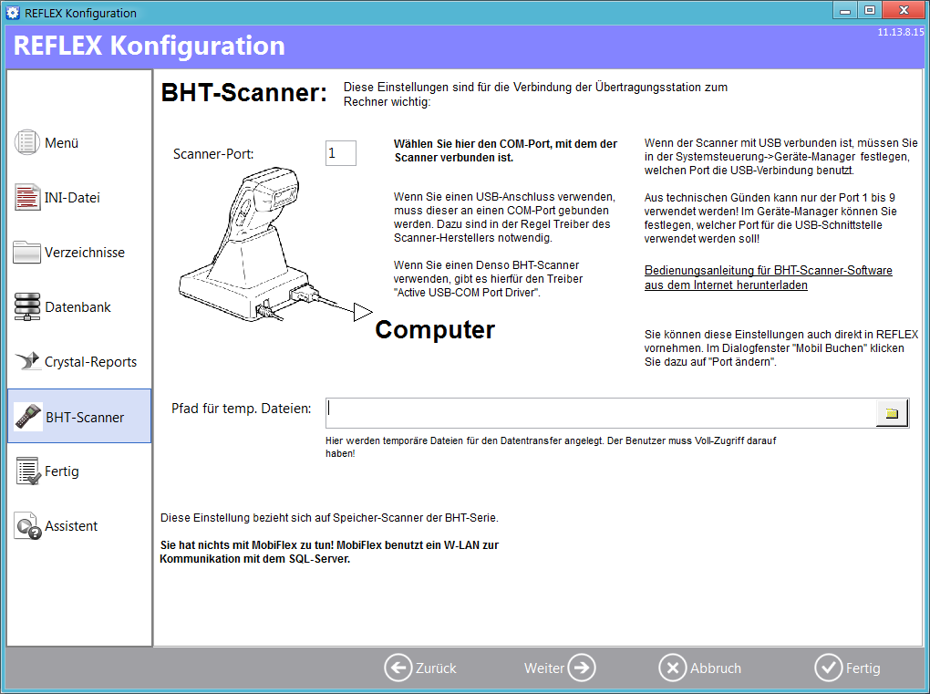Click the 'REFLEX Konfiguration' banner title

[149, 46]
